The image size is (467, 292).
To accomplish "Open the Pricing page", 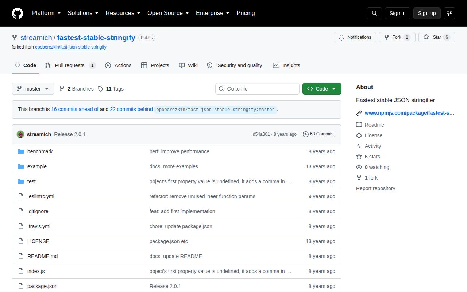I will tap(246, 13).
